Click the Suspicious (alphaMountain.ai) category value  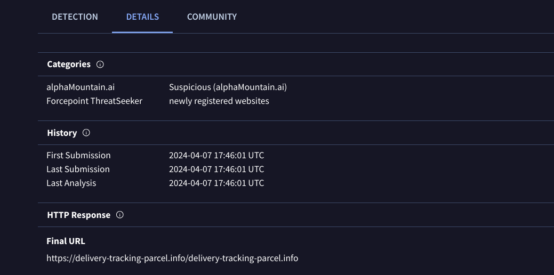tap(231, 87)
